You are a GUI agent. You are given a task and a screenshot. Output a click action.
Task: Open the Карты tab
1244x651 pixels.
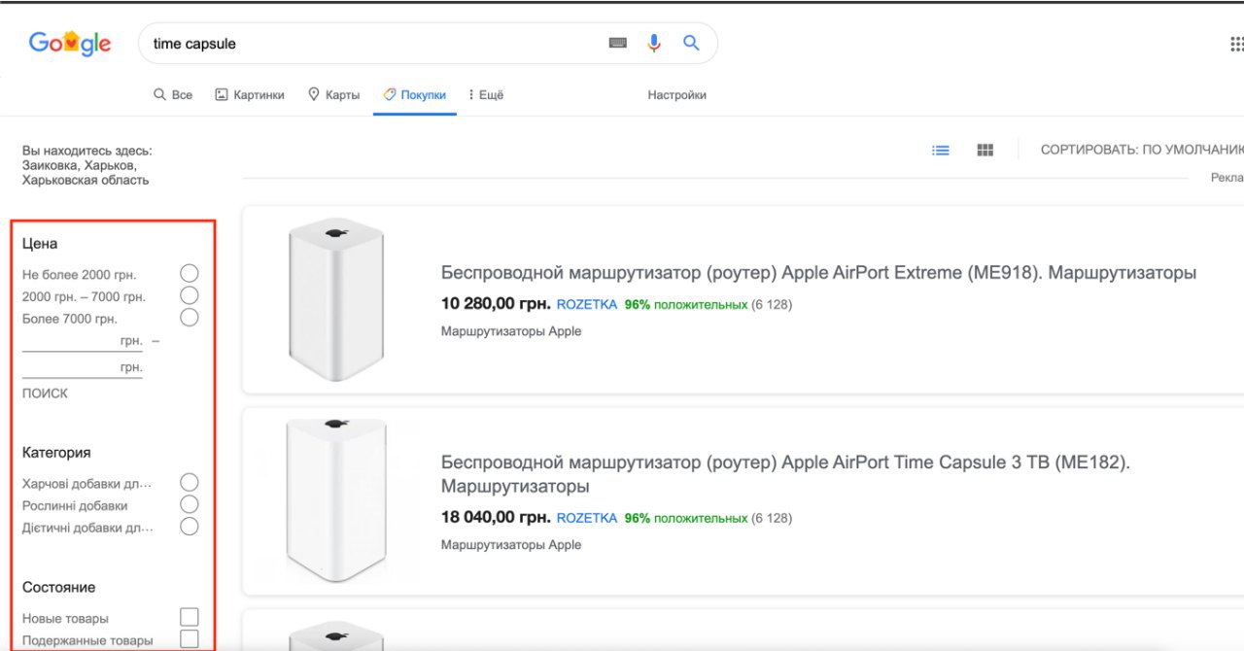[333, 95]
